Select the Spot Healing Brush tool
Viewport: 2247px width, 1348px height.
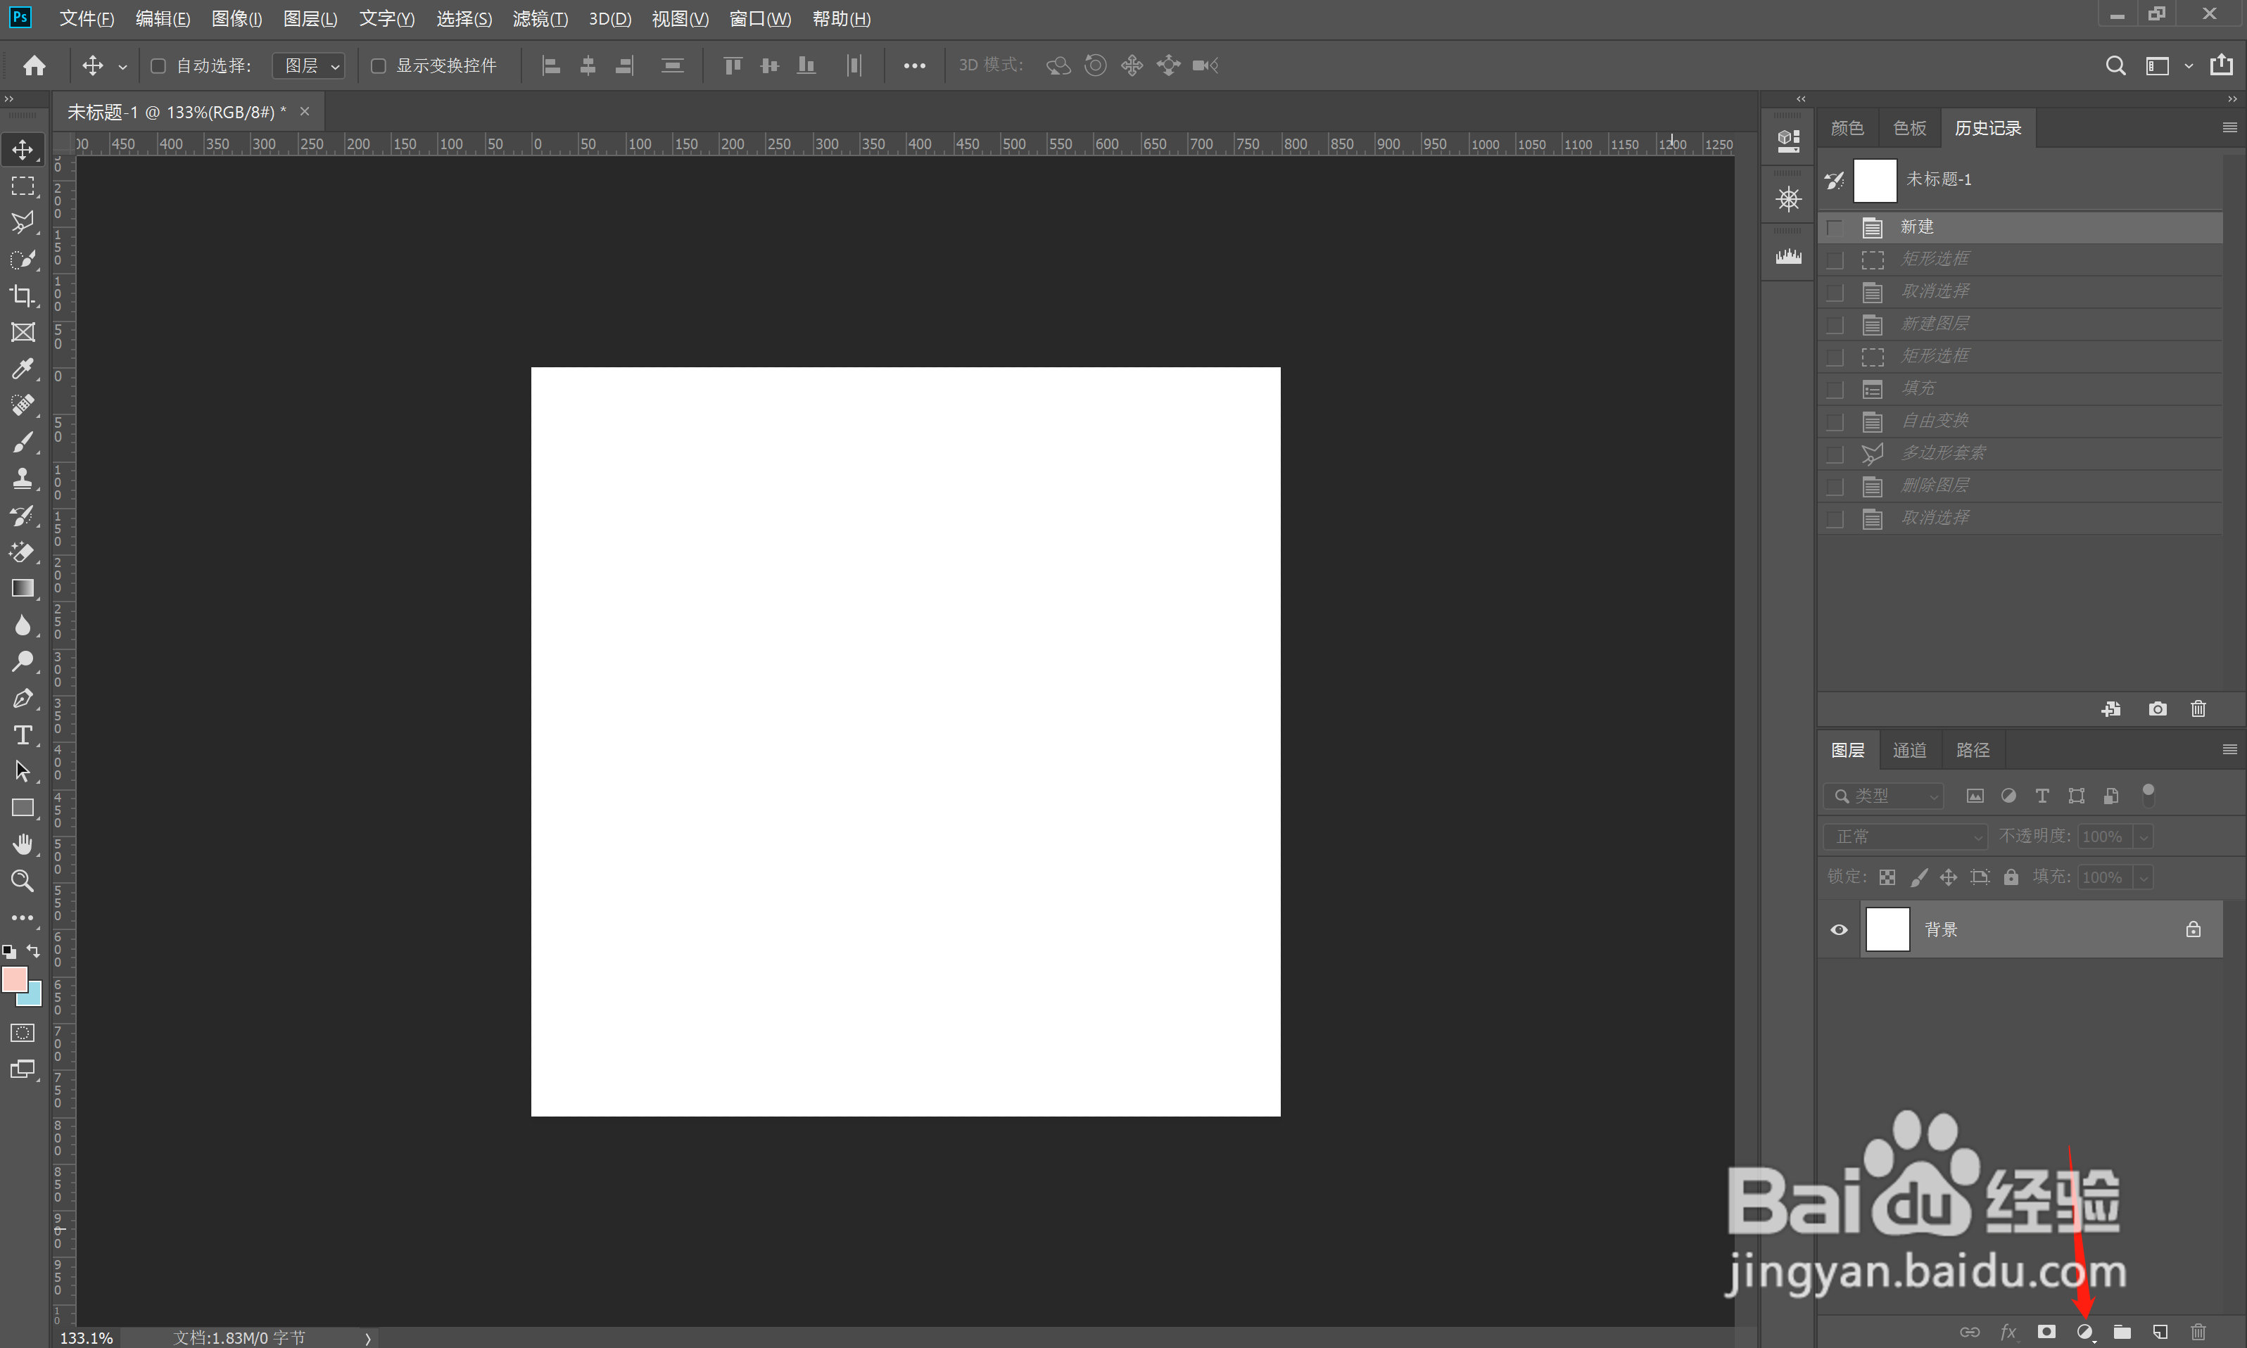tap(23, 405)
